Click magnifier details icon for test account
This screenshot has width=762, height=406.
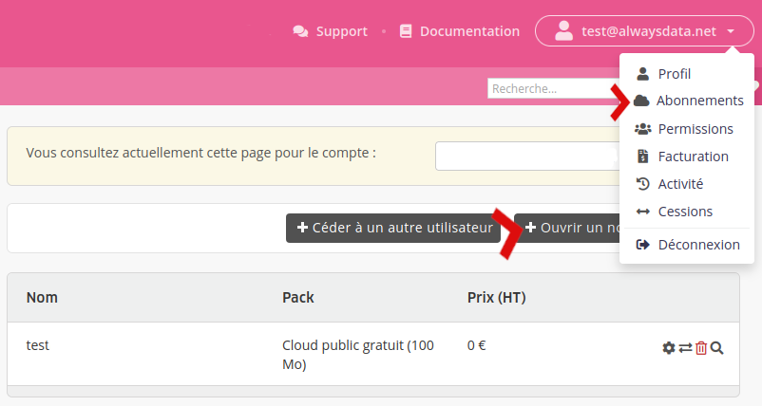click(716, 348)
